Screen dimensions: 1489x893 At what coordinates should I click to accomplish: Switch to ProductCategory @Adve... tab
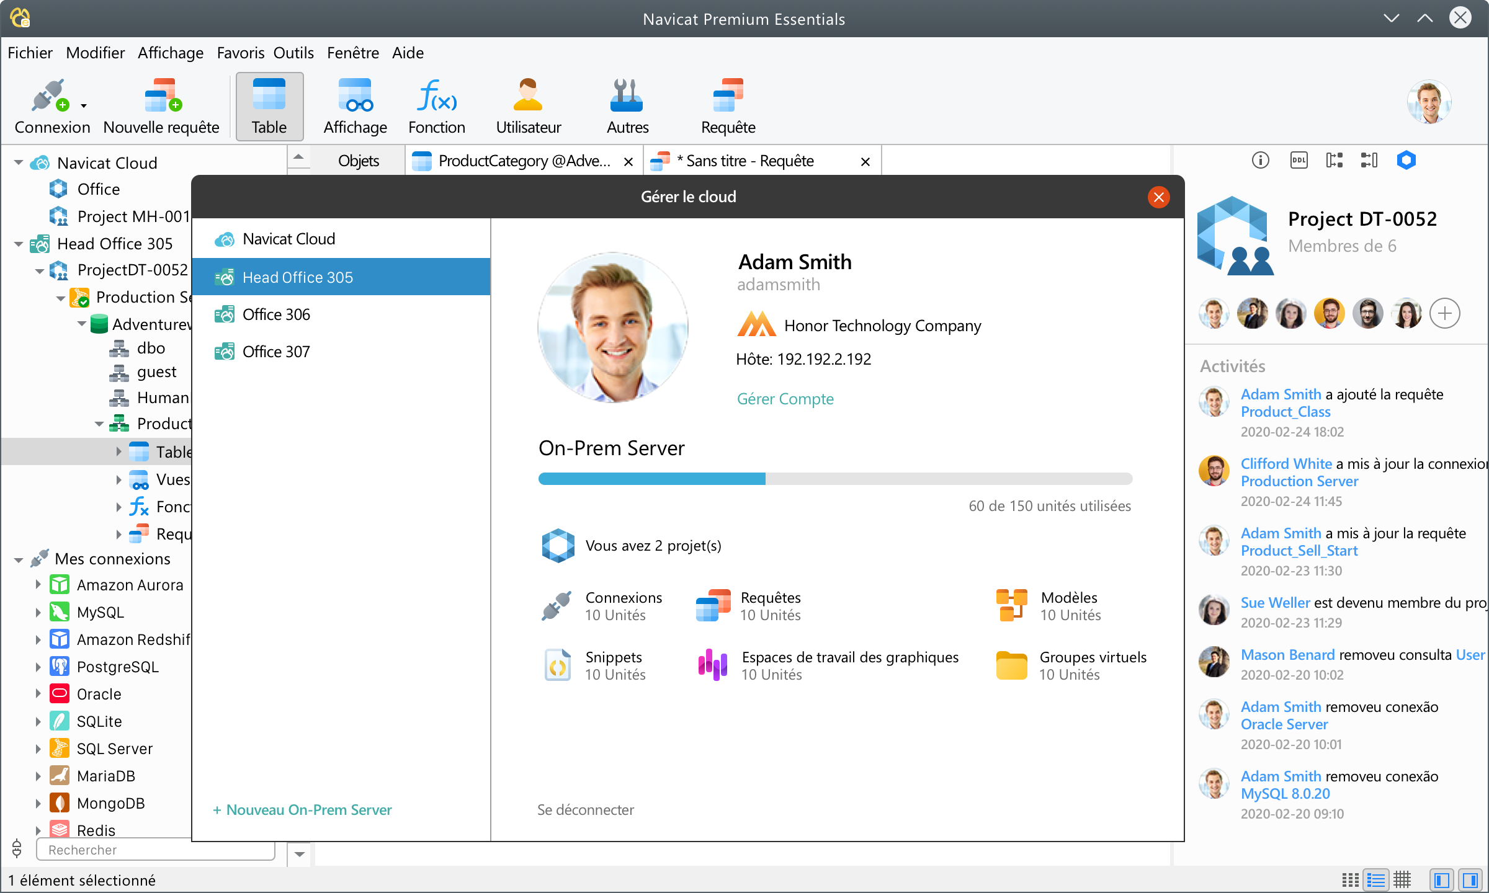(524, 161)
